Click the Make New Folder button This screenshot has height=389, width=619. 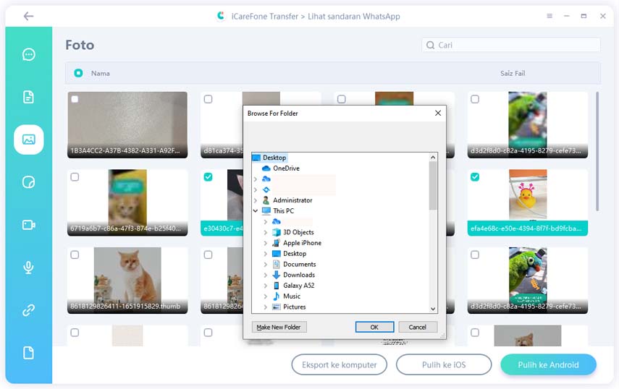279,327
